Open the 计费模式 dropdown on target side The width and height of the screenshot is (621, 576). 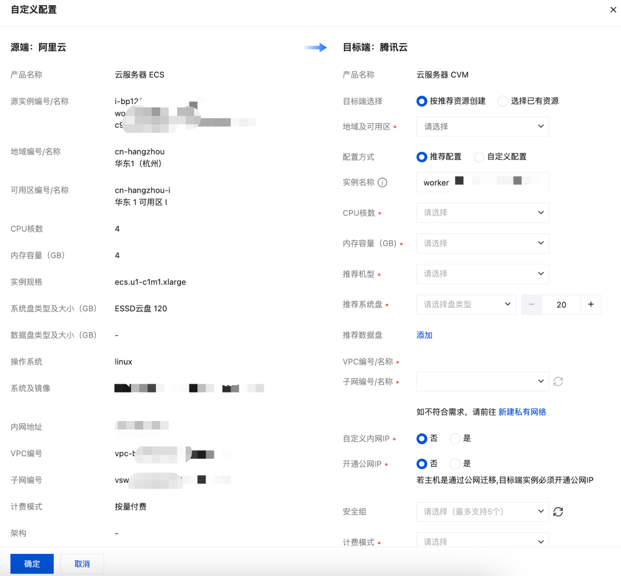[x=483, y=541]
